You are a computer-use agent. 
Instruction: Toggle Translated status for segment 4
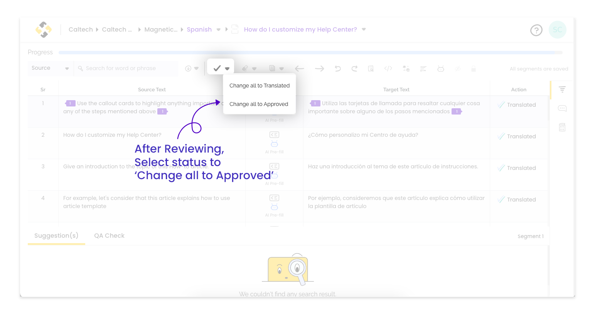click(x=517, y=200)
